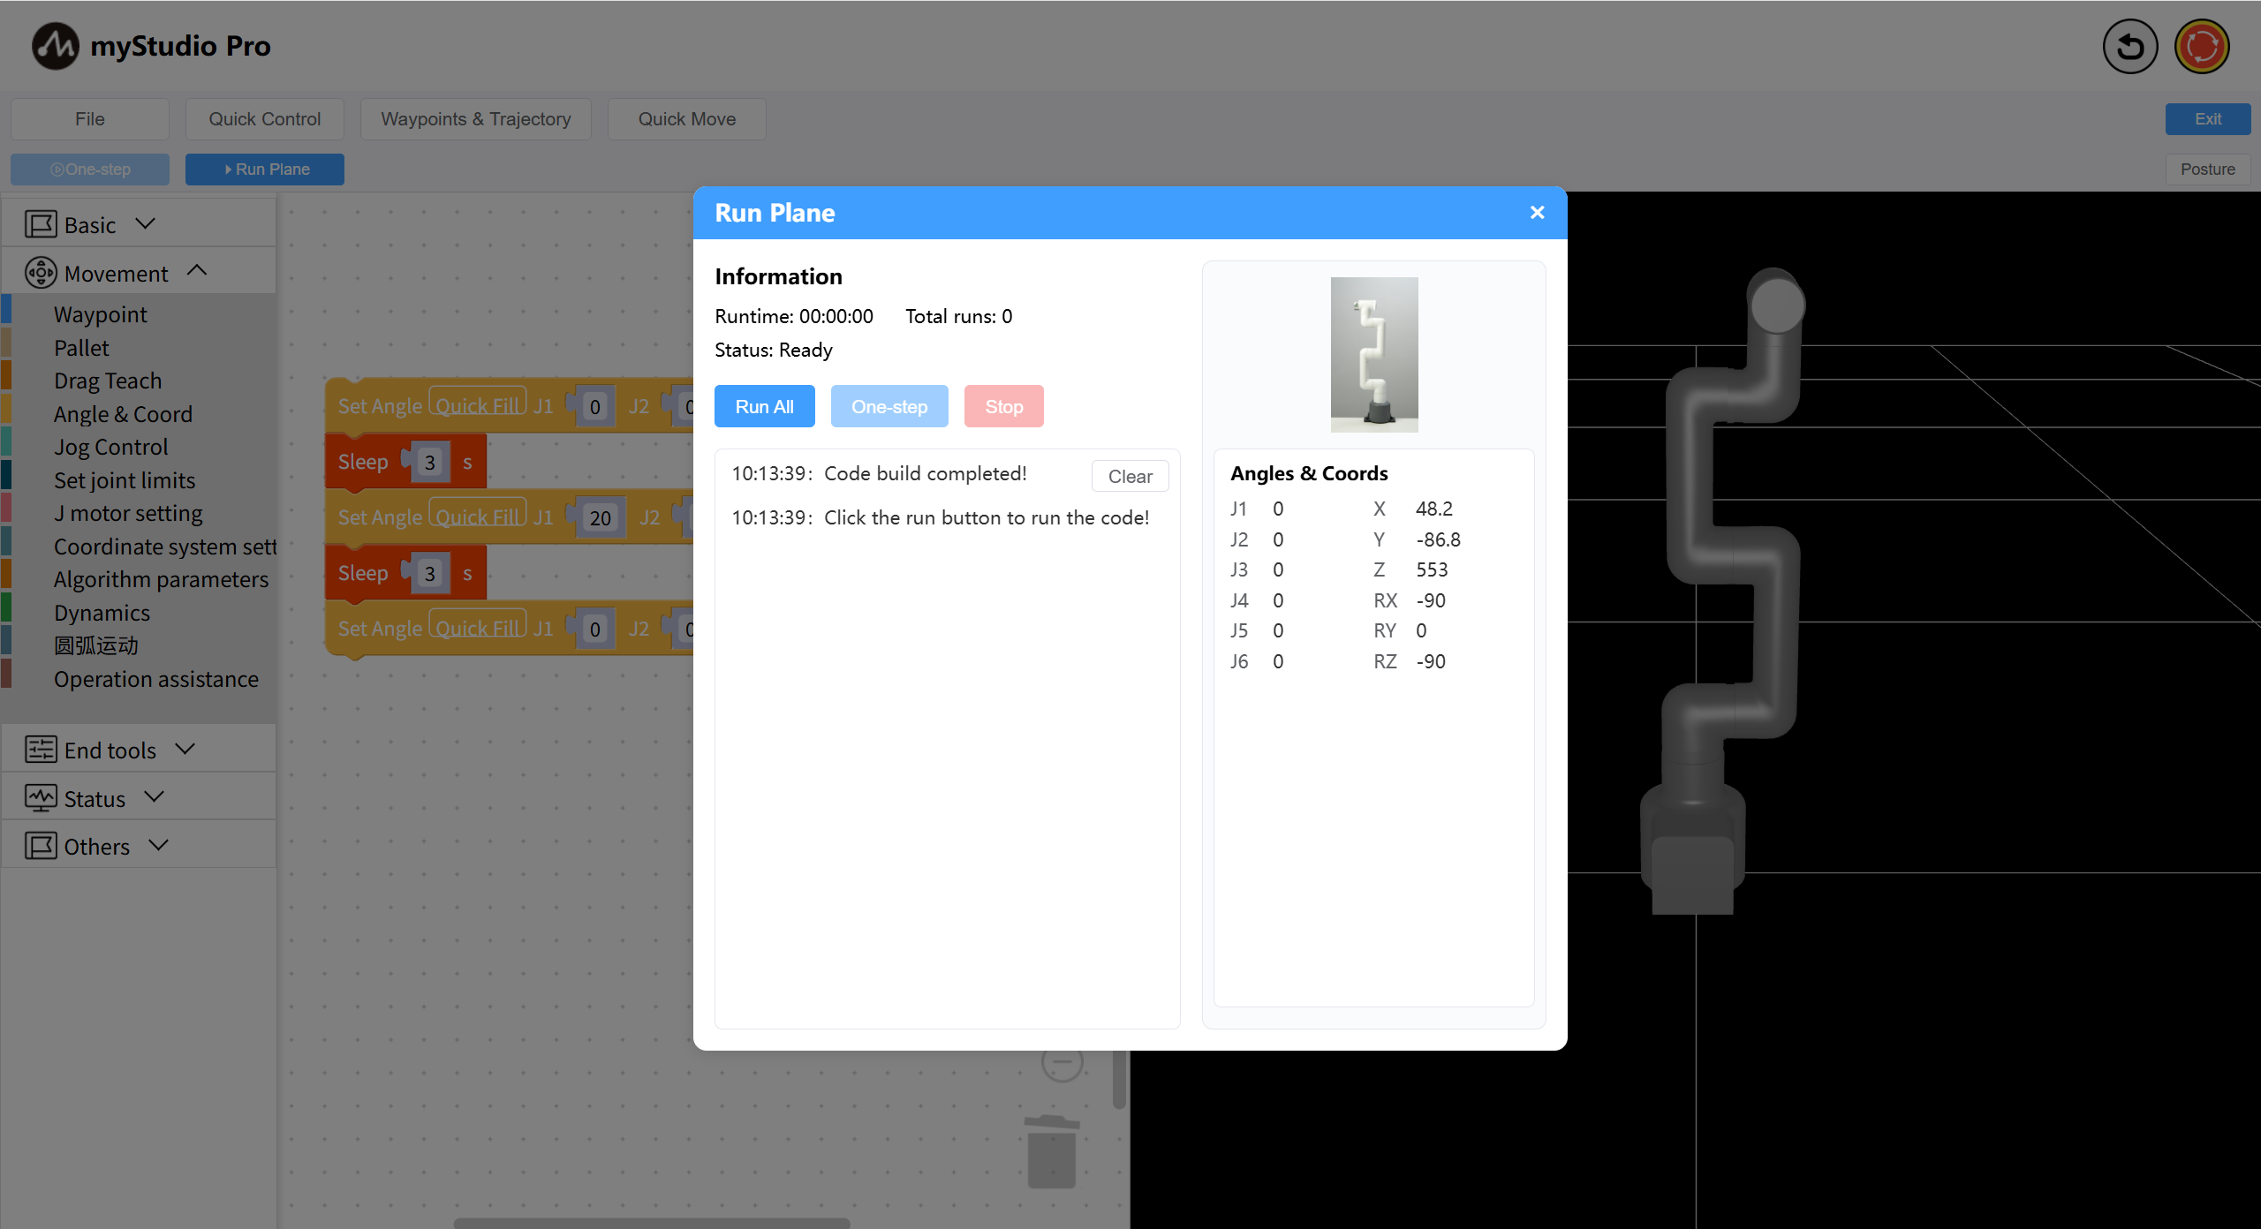Expand the Others category chevron
Image resolution: width=2261 pixels, height=1229 pixels.
pos(159,845)
